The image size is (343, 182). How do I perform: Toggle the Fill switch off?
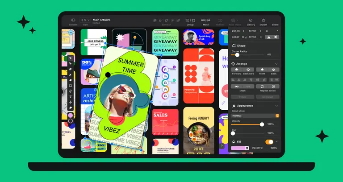pyautogui.click(x=269, y=142)
